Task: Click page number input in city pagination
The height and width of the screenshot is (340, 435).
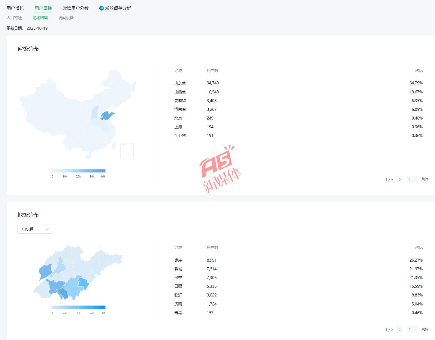Action: tap(412, 329)
